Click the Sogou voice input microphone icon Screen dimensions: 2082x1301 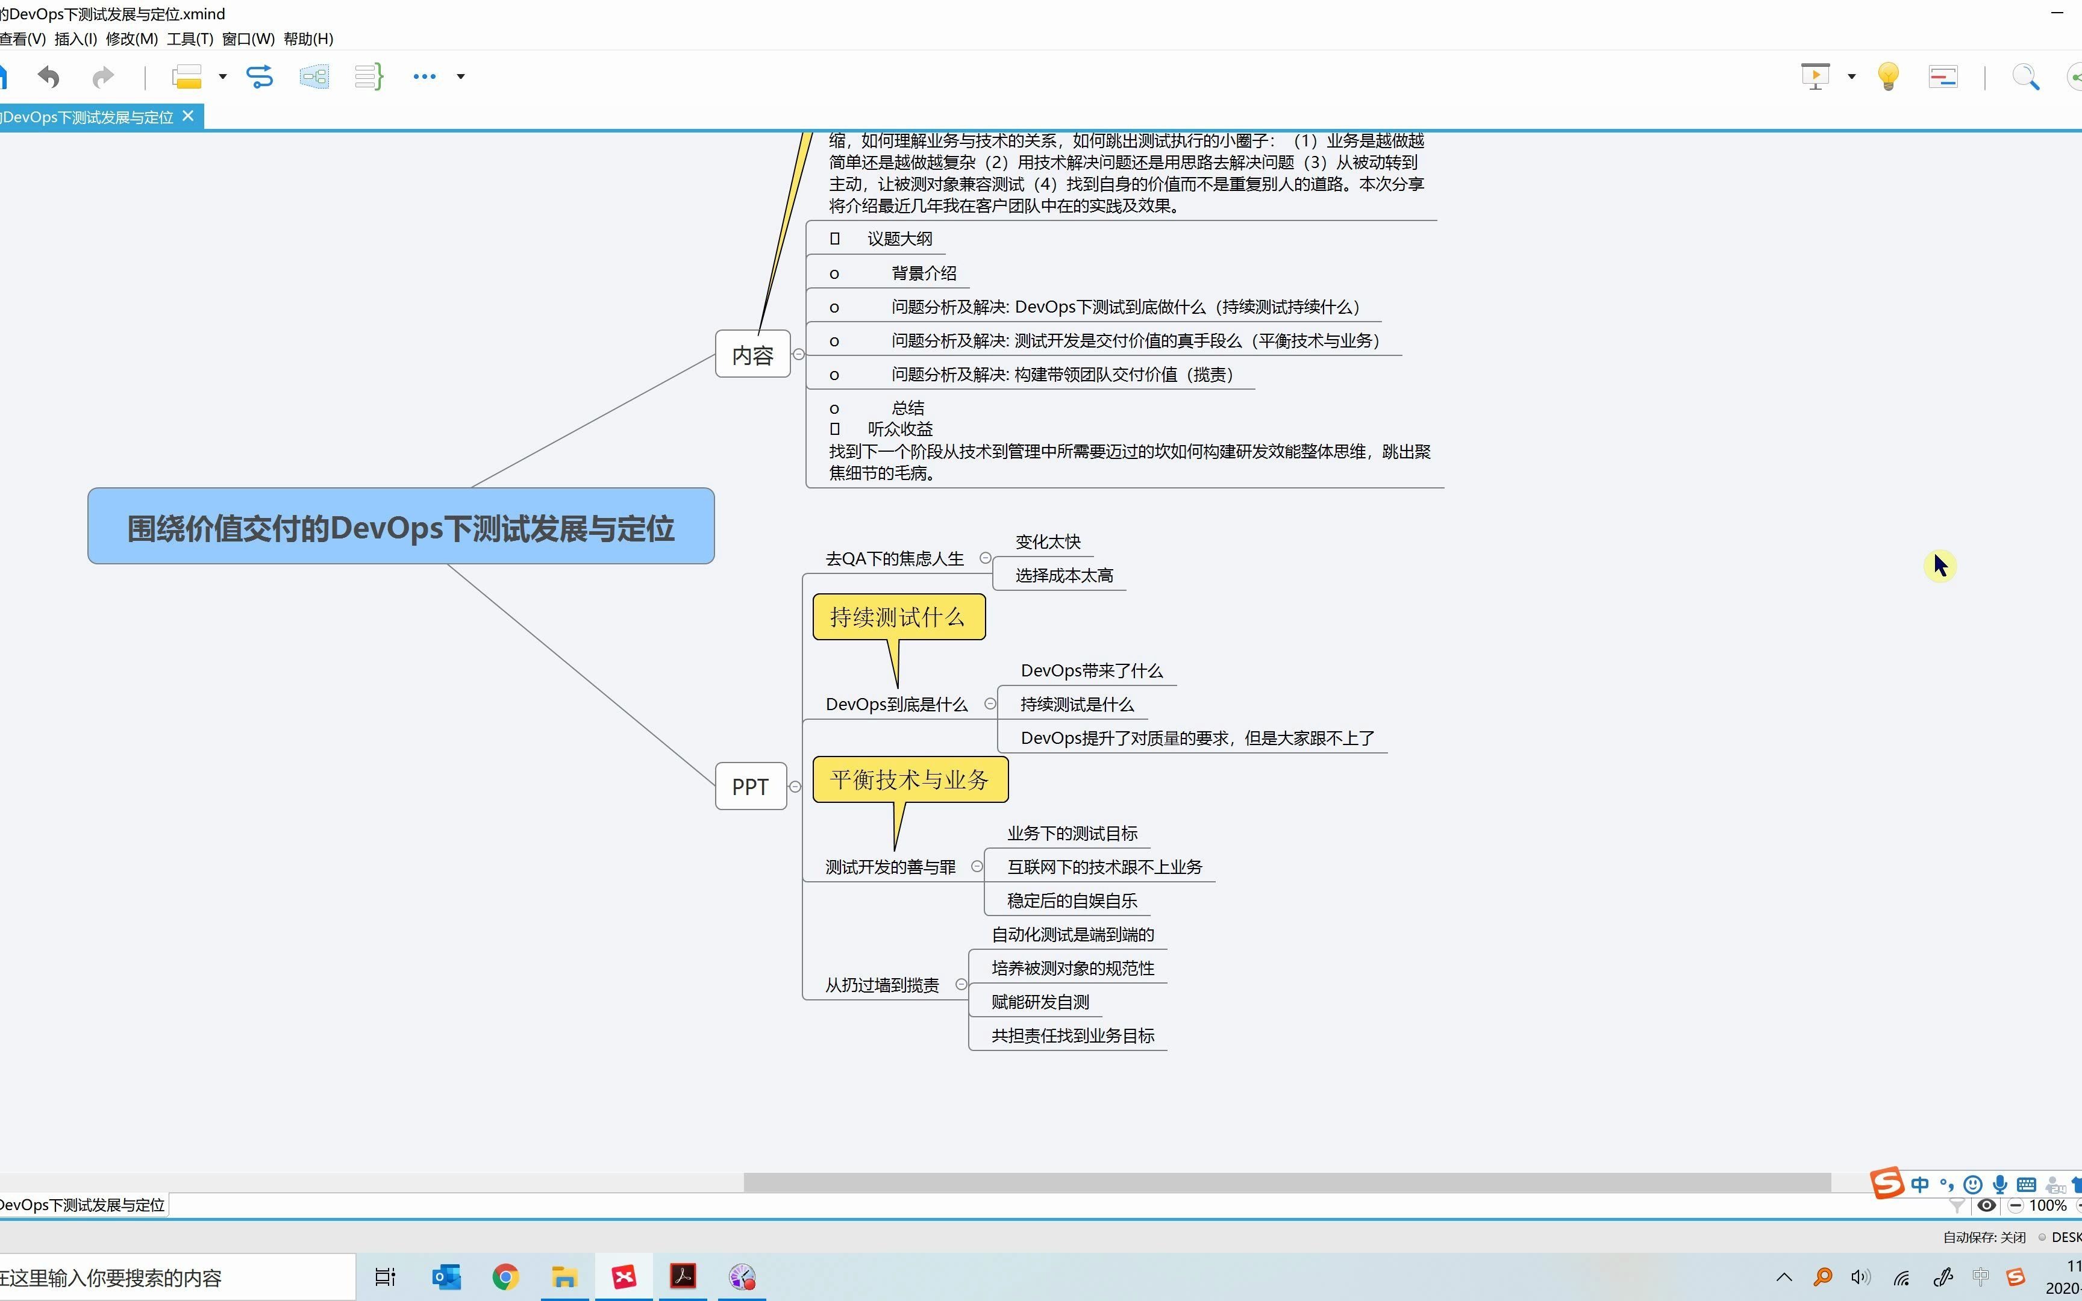(2000, 1184)
